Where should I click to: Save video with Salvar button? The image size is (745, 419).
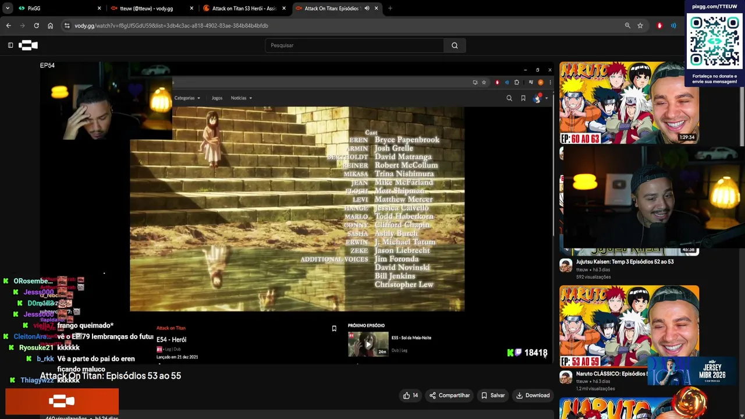pyautogui.click(x=493, y=396)
